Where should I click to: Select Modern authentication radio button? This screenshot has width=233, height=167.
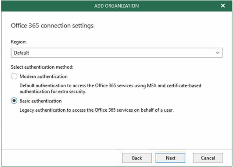click(14, 76)
